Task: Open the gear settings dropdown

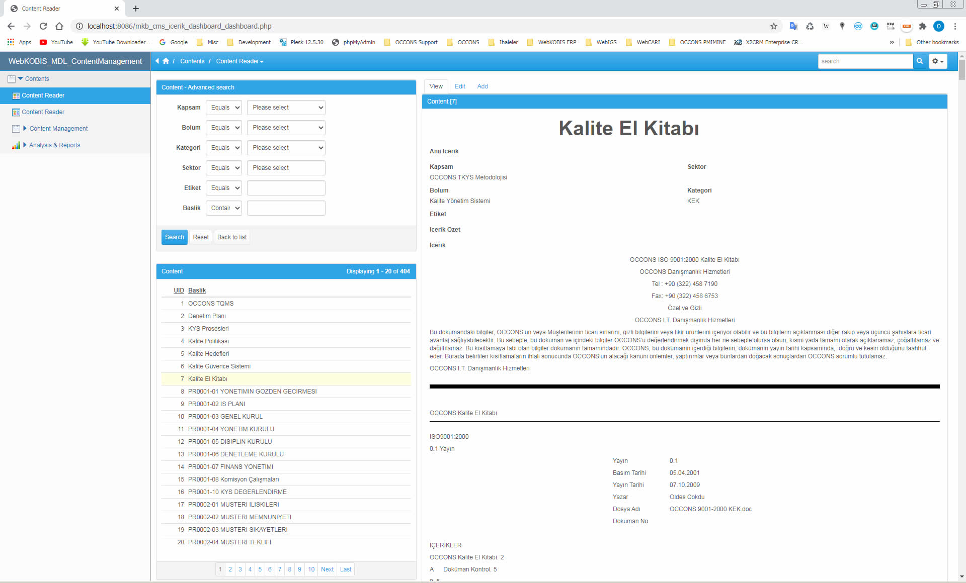Action: coord(937,61)
